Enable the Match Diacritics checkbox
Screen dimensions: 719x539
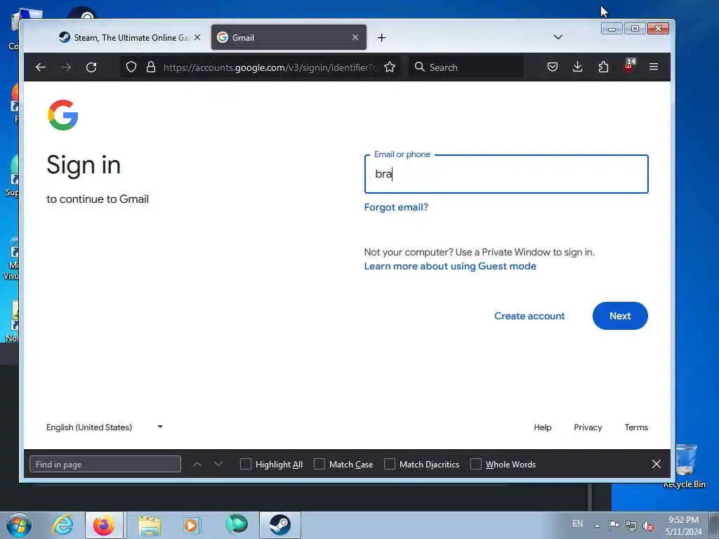389,465
